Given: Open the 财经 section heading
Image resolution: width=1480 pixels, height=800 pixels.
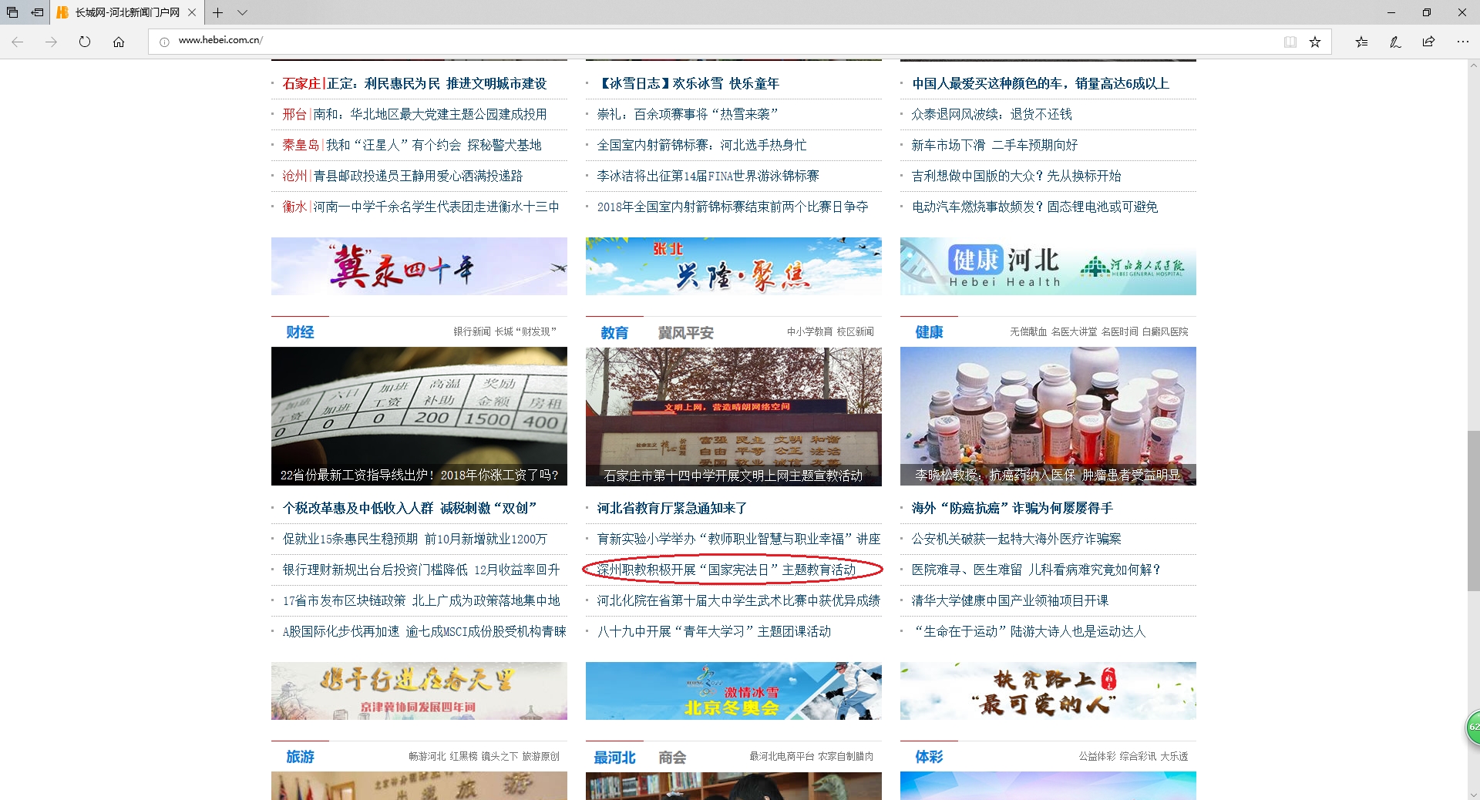Looking at the screenshot, I should point(300,332).
